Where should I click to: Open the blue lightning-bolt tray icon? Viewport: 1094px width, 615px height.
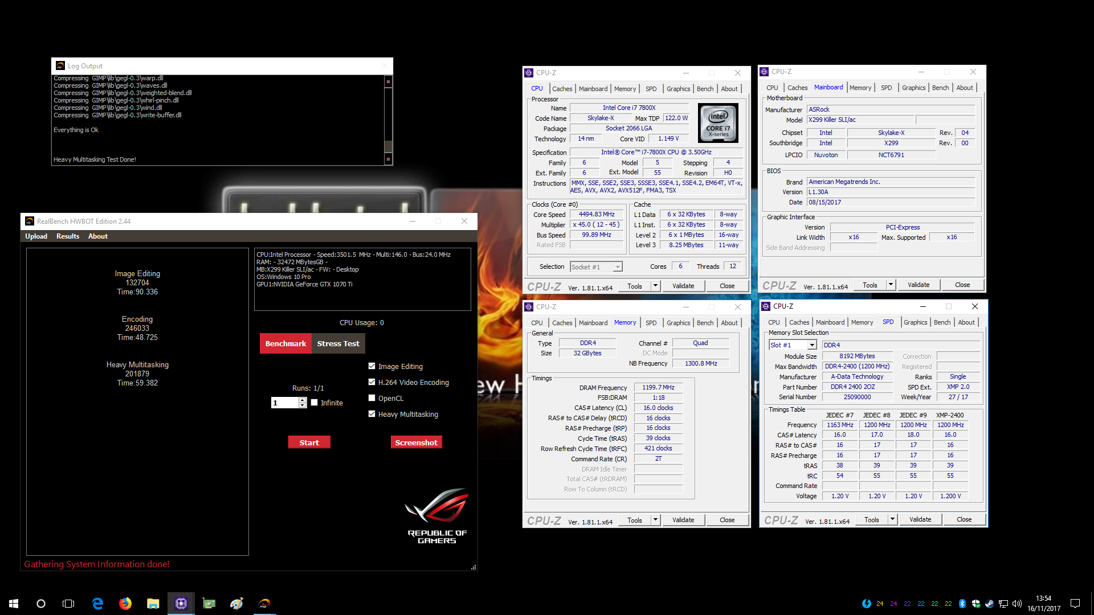[867, 604]
